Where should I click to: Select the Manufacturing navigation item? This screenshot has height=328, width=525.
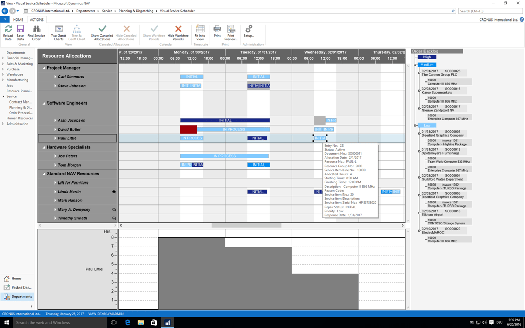pyautogui.click(x=17, y=80)
